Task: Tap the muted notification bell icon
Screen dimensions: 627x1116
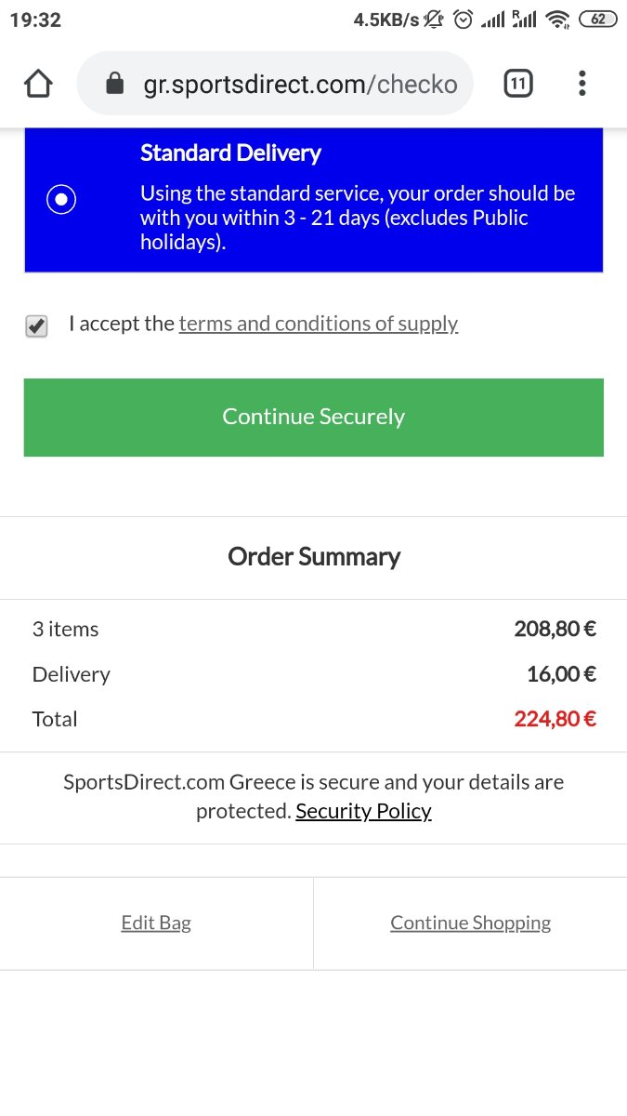Action: coord(434,20)
